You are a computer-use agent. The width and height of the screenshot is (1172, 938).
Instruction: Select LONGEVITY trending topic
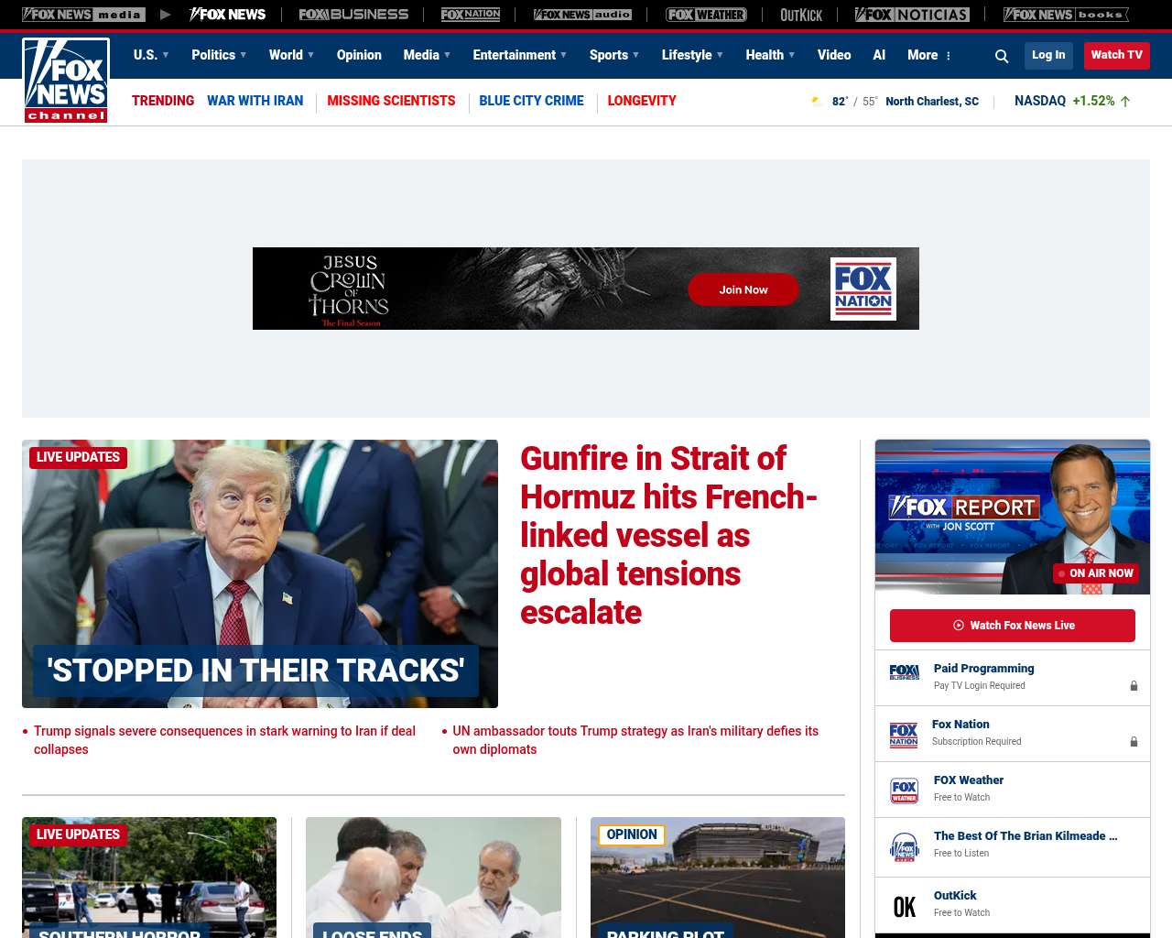coord(642,101)
